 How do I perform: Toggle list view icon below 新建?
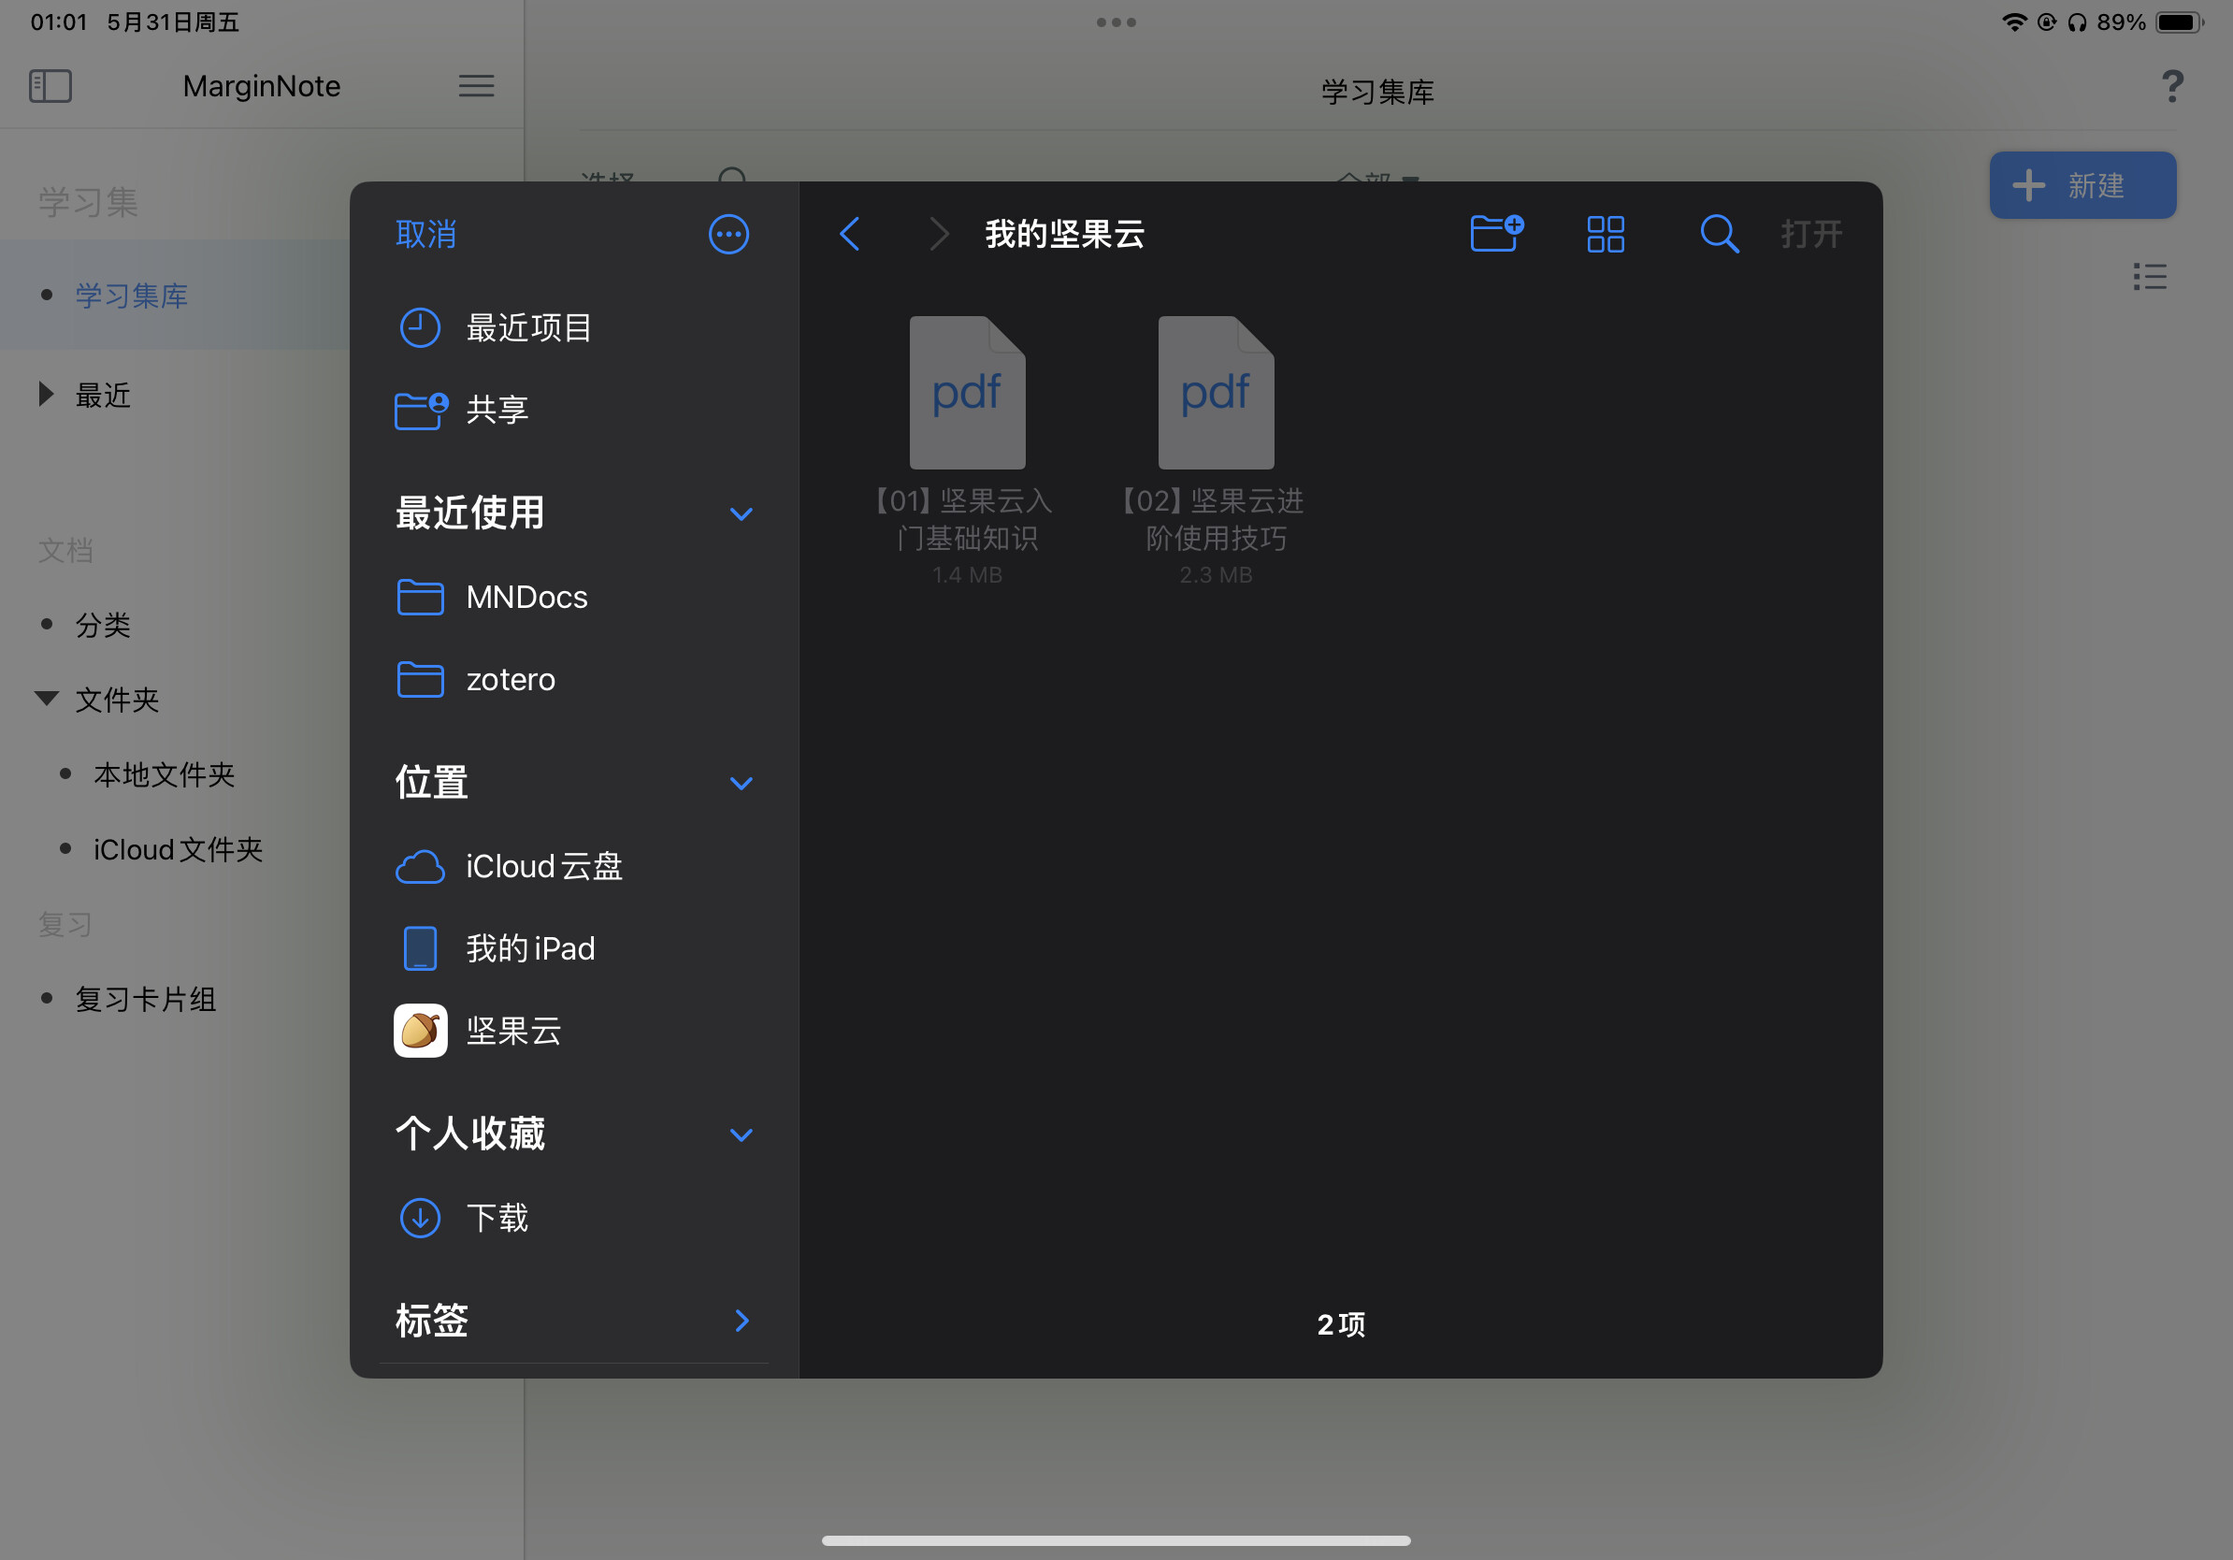[2150, 276]
